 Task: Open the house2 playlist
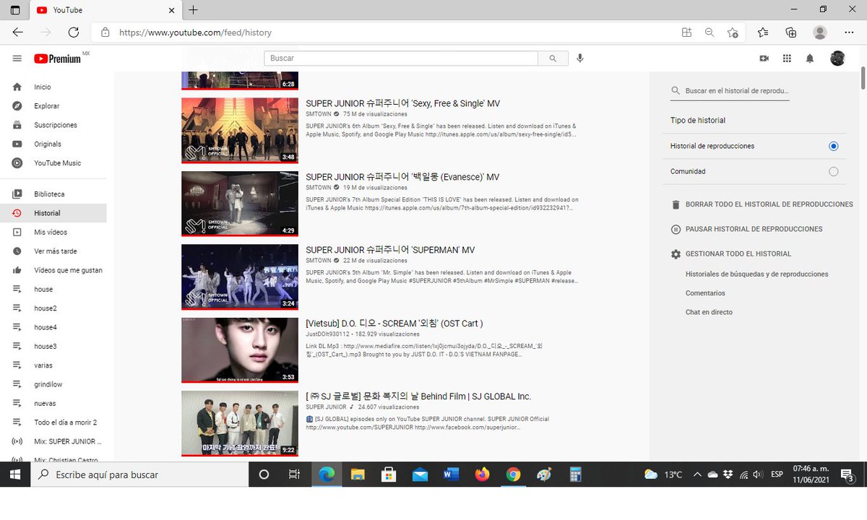click(53, 308)
